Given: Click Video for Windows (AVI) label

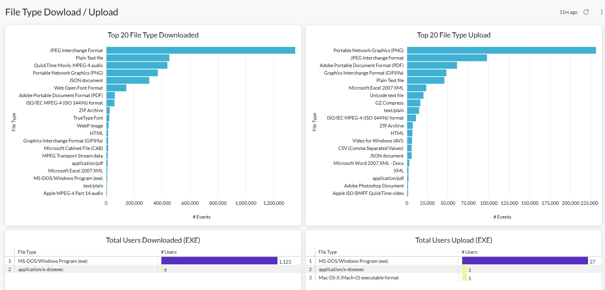Looking at the screenshot, I should click(378, 140).
